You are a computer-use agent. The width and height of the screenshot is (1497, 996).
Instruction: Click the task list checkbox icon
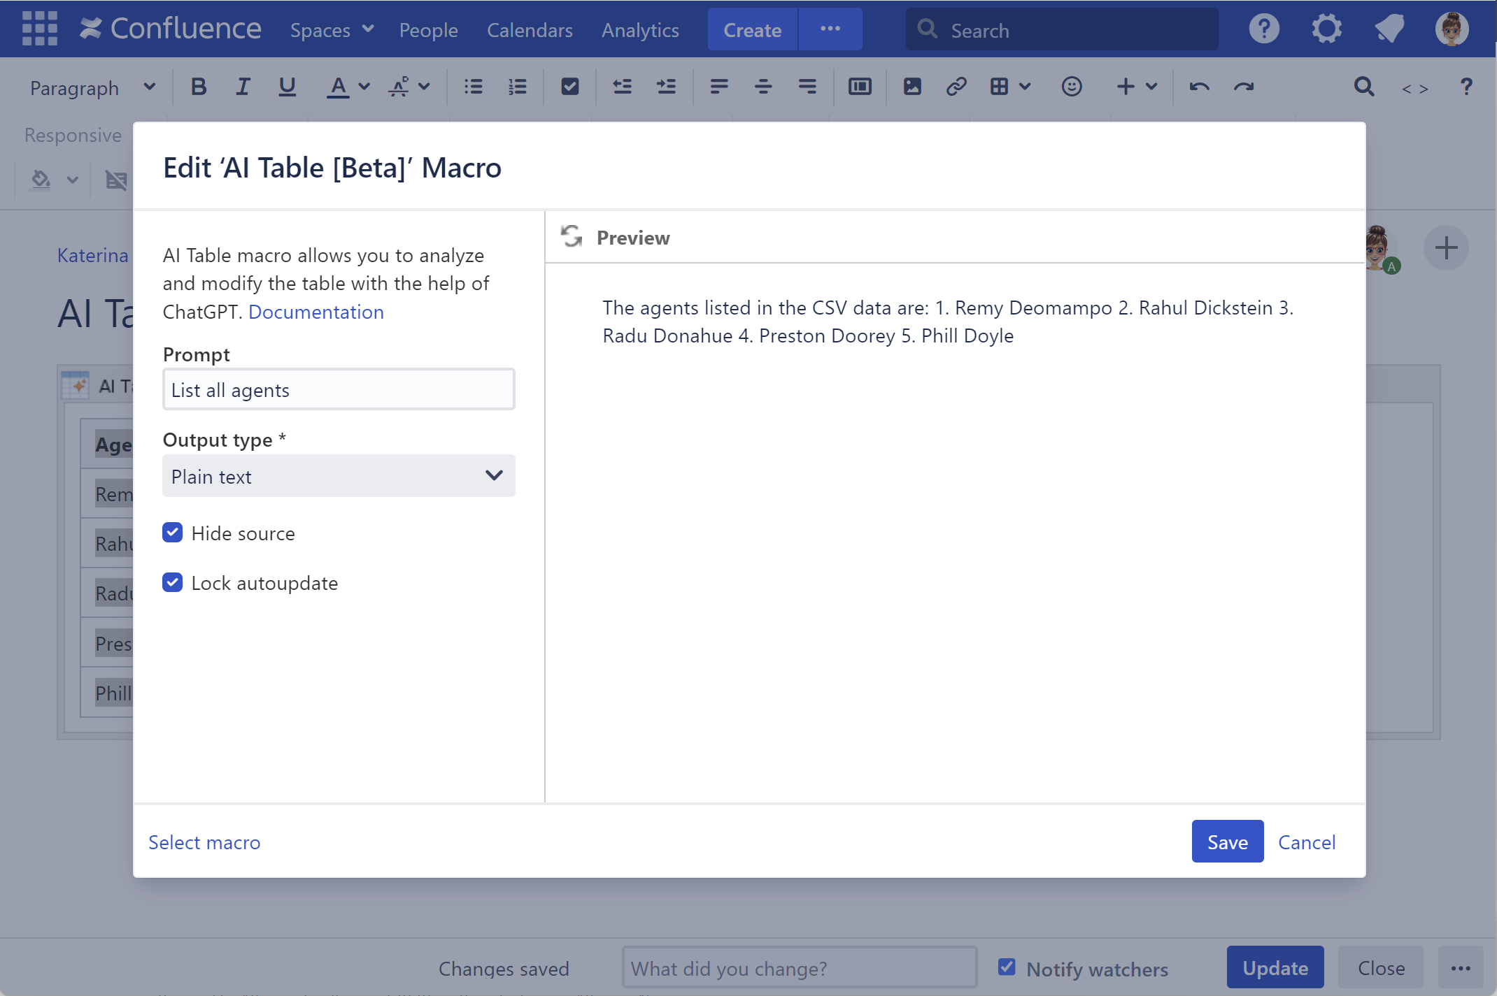coord(569,87)
